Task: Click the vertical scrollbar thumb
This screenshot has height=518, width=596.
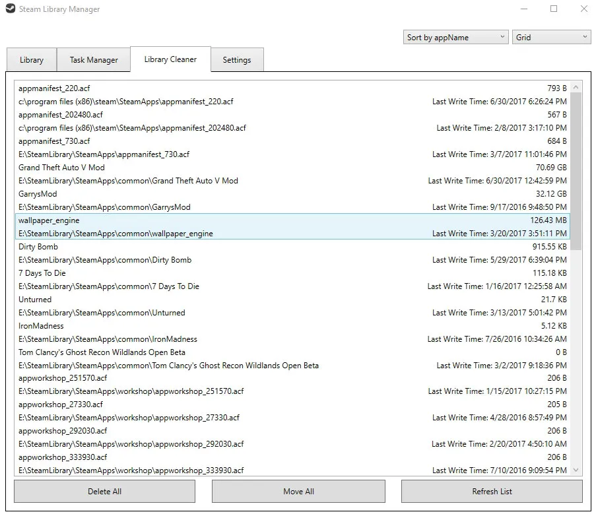Action: [576, 171]
